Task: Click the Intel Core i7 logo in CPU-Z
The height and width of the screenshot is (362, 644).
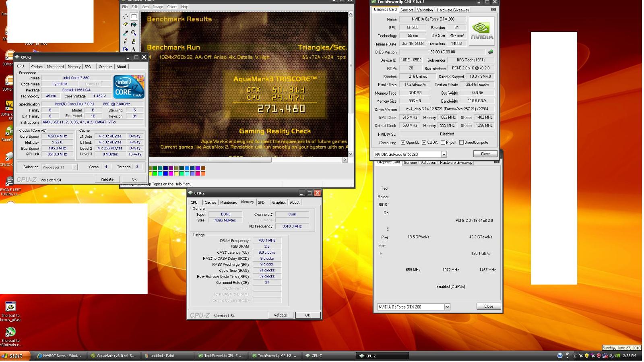Action: click(129, 87)
